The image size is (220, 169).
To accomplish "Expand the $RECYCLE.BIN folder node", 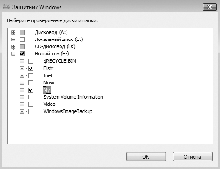I will (22, 61).
